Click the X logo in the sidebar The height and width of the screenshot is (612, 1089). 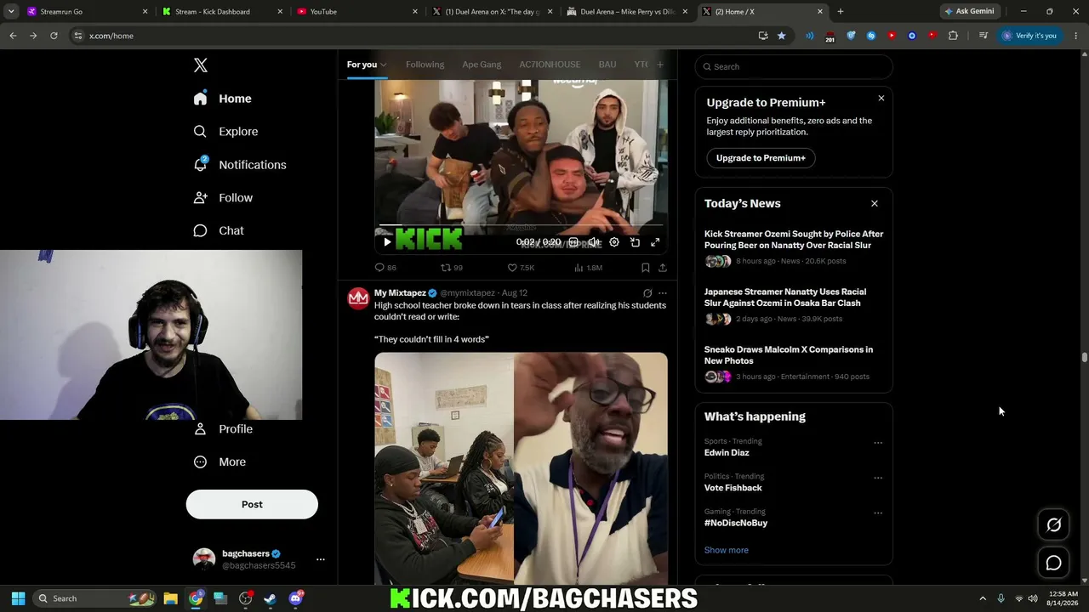coord(201,65)
